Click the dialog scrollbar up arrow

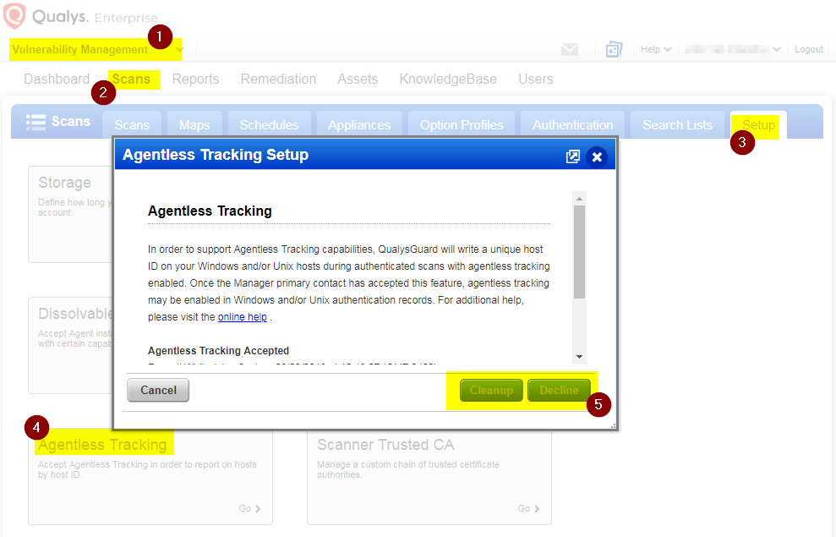pyautogui.click(x=580, y=199)
